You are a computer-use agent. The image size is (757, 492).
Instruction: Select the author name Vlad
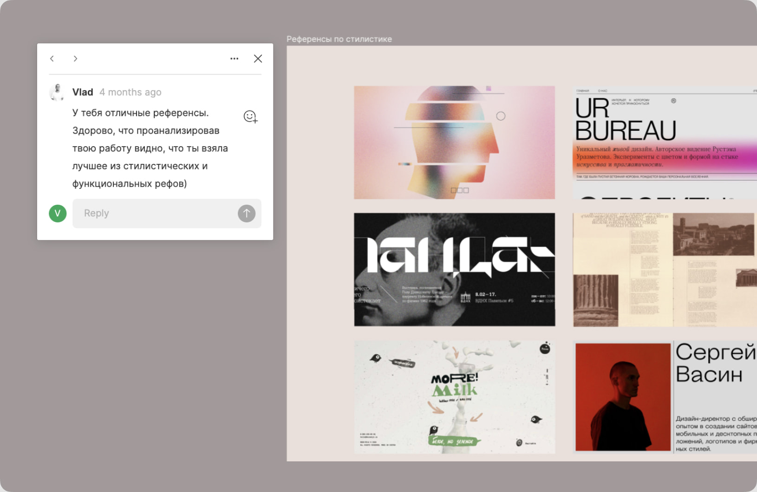[83, 92]
